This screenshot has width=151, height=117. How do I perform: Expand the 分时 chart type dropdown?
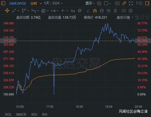click(36, 4)
